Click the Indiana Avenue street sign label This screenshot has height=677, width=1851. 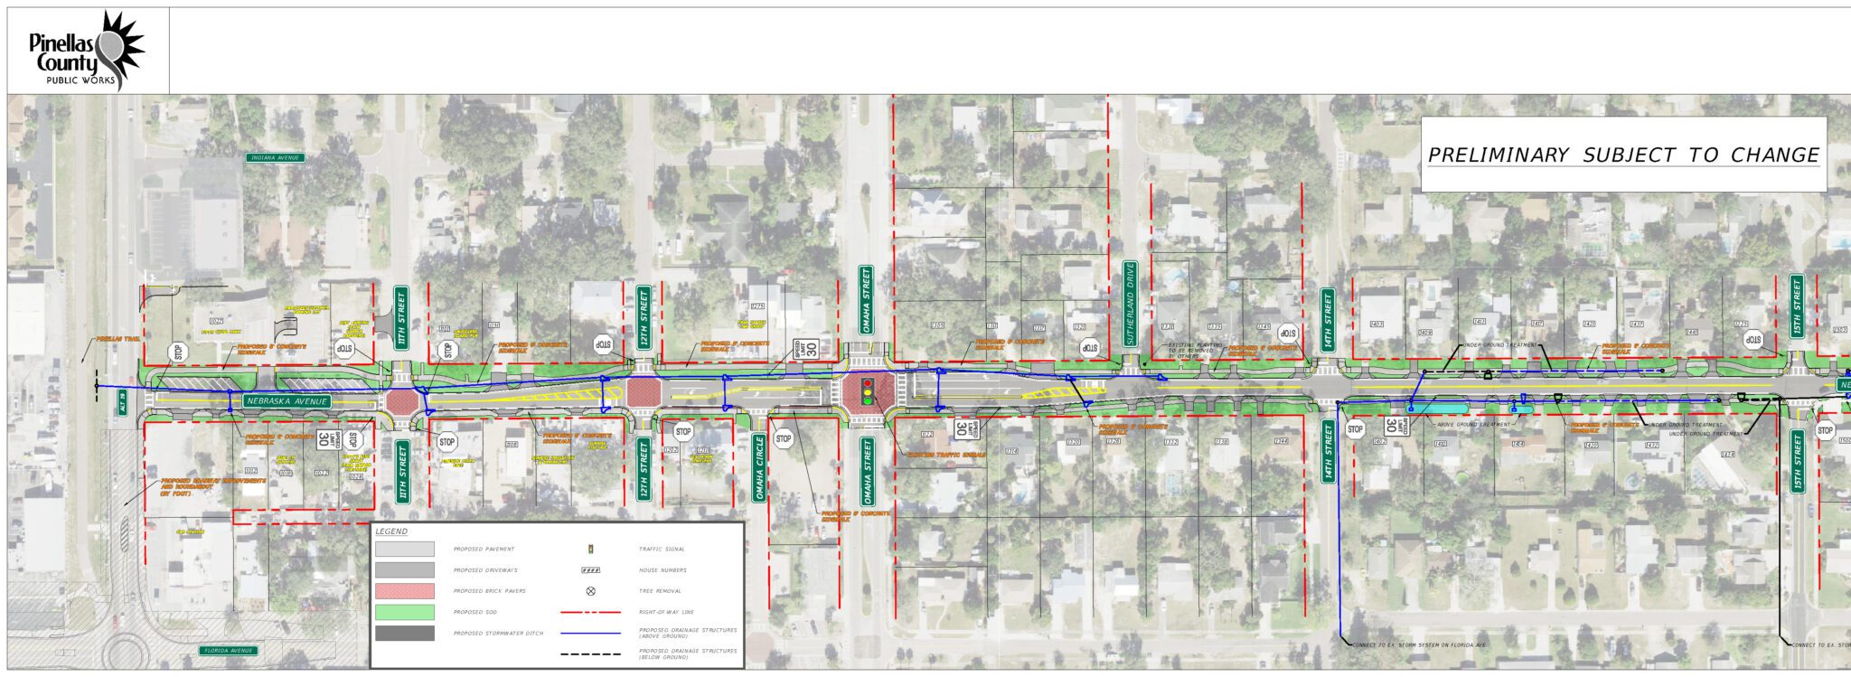coord(276,158)
